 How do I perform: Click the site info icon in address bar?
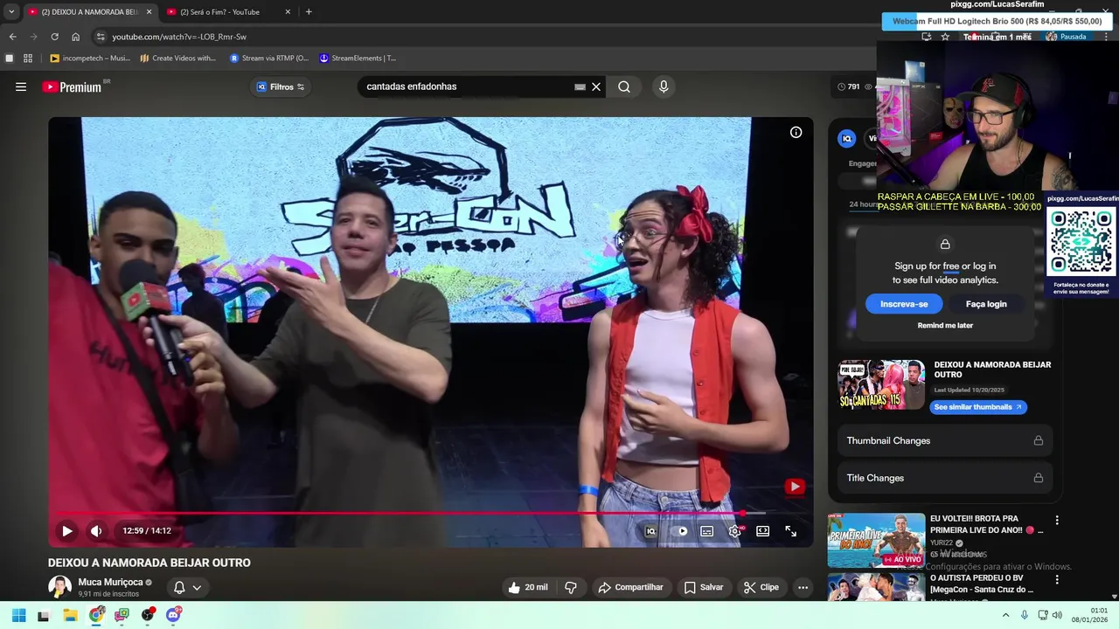click(x=101, y=37)
